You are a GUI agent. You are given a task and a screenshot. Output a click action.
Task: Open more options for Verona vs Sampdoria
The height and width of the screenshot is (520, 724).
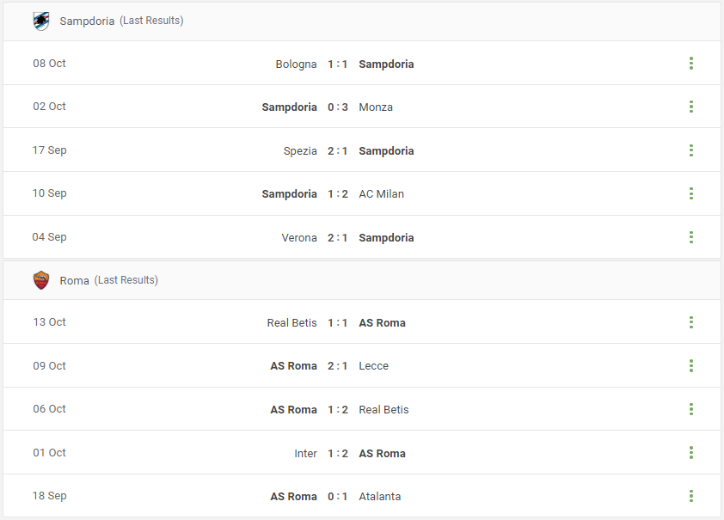[x=690, y=237]
